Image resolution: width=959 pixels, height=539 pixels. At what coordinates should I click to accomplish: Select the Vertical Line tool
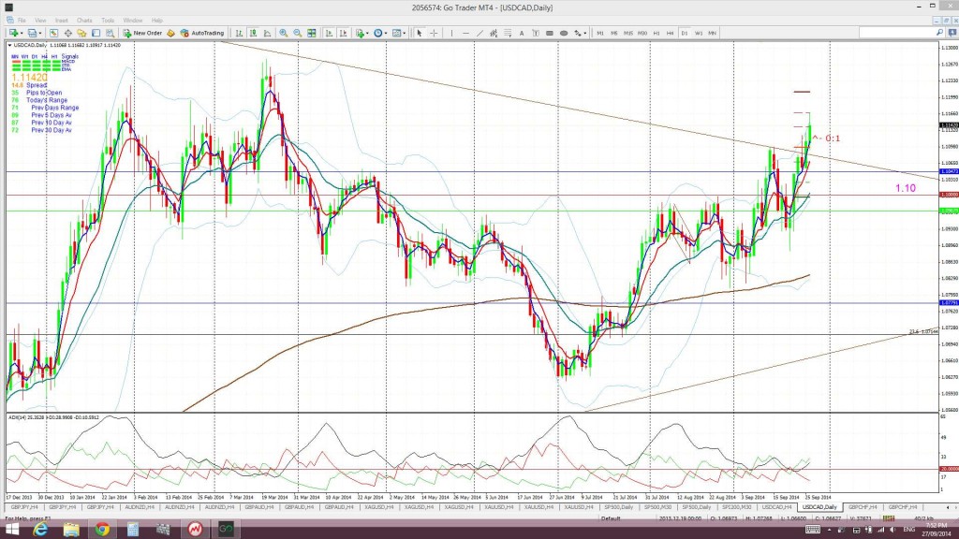(451, 33)
